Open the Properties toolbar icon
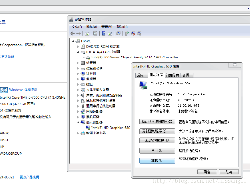250x187 pixels. tap(95, 33)
